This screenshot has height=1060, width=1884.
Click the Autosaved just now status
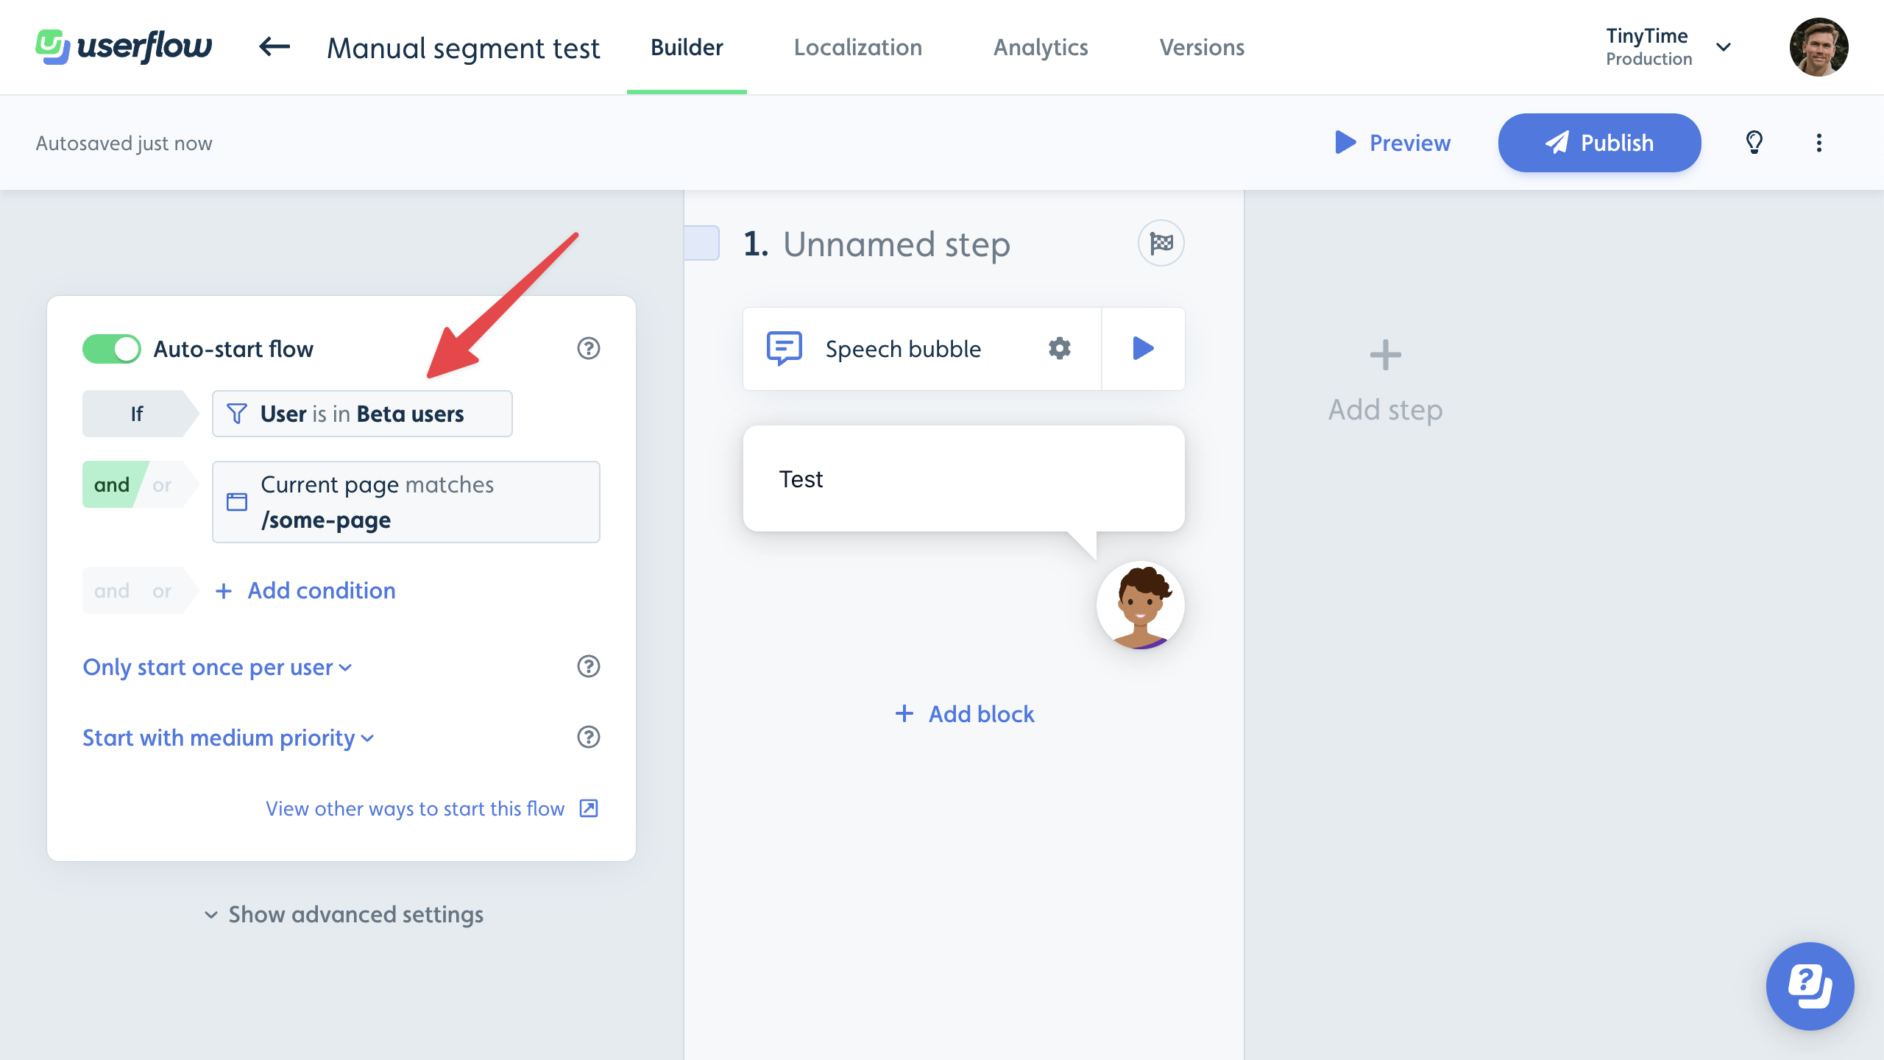[x=124, y=143]
